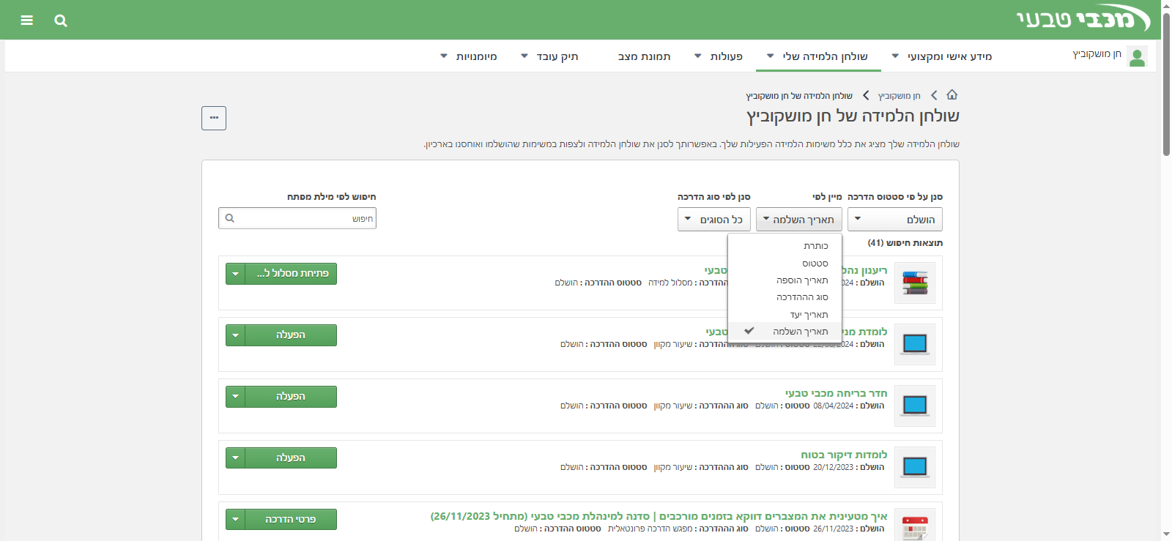
Task: Select סוג ההדרכה sort option
Action: pos(802,297)
